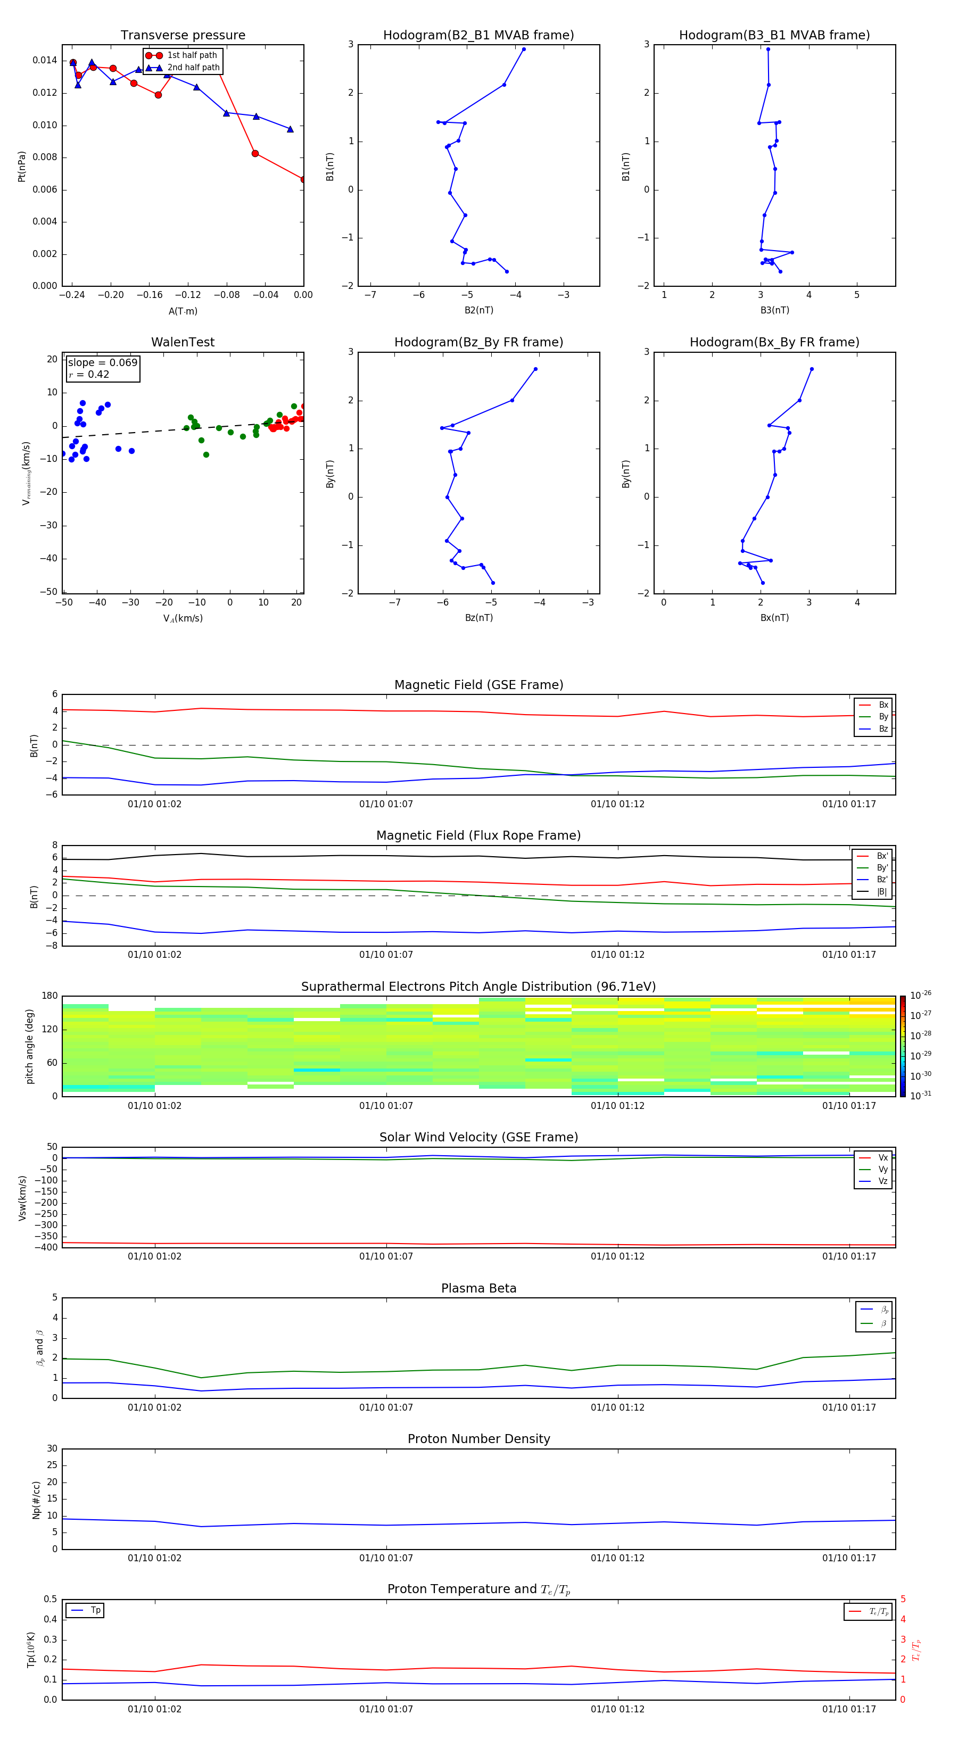Click the "Proton Temperature and Te/Tp" title
The width and height of the screenshot is (958, 1756).
point(478,1591)
